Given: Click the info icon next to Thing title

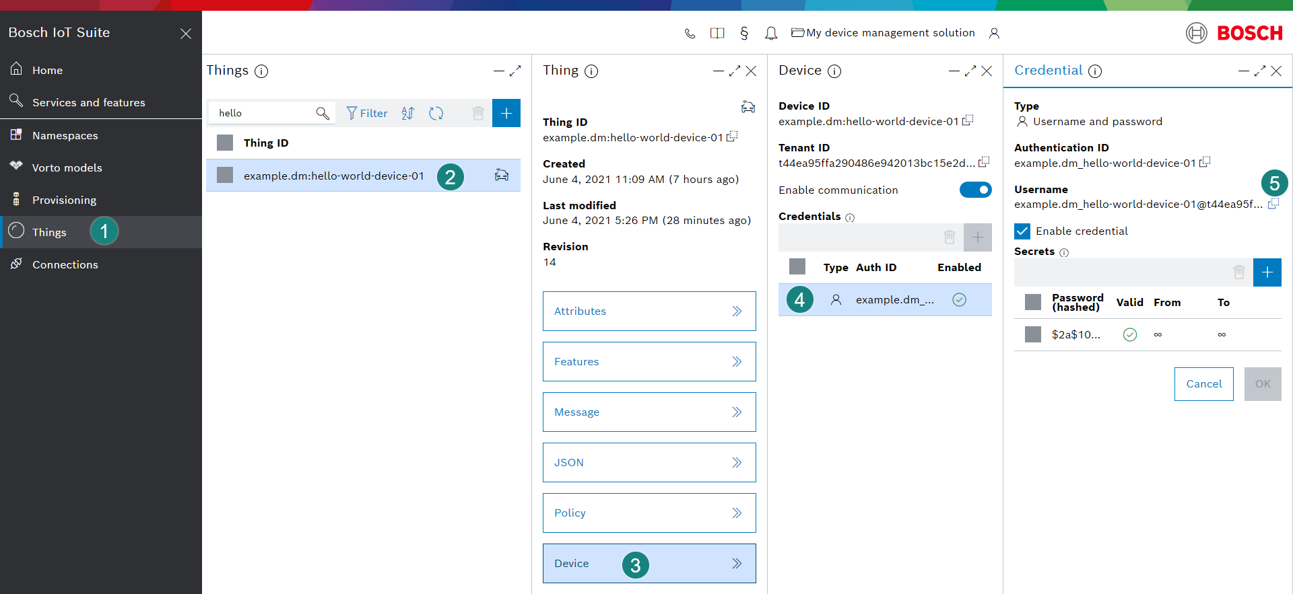Looking at the screenshot, I should [591, 71].
